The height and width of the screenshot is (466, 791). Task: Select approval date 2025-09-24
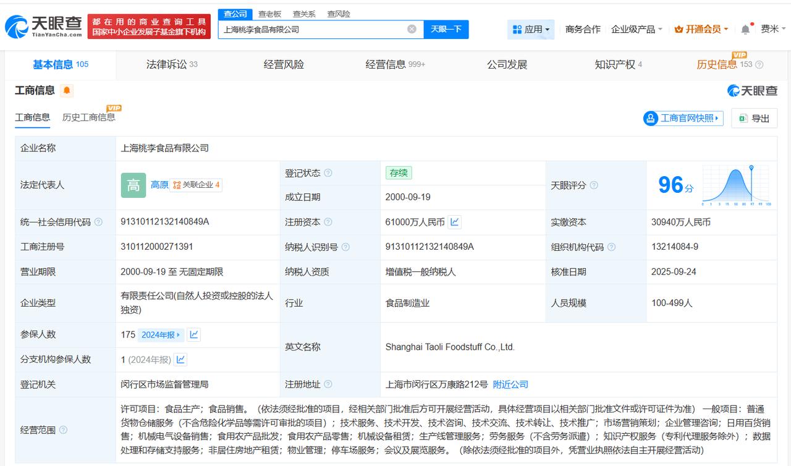[674, 272]
